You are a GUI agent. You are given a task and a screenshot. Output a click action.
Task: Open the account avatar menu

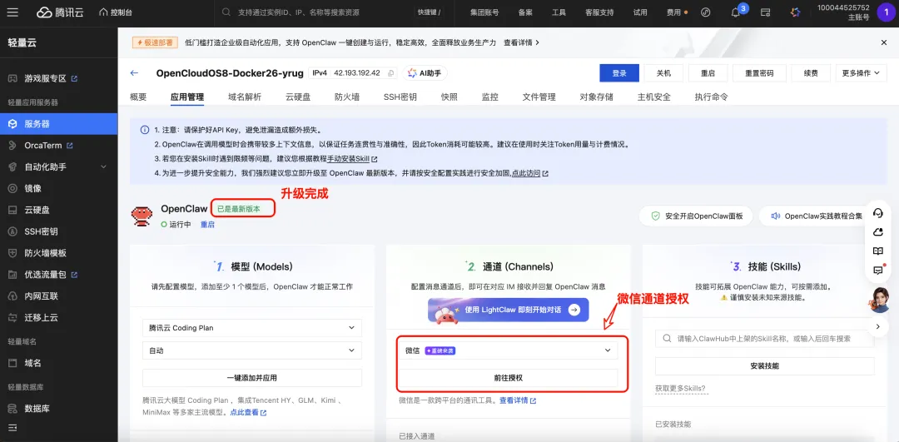pyautogui.click(x=887, y=12)
